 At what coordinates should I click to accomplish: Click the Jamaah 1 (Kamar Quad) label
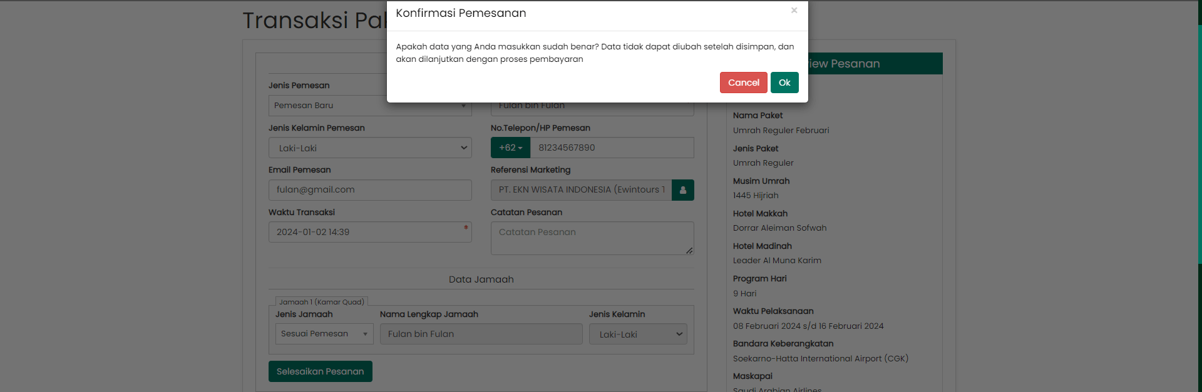click(x=321, y=302)
